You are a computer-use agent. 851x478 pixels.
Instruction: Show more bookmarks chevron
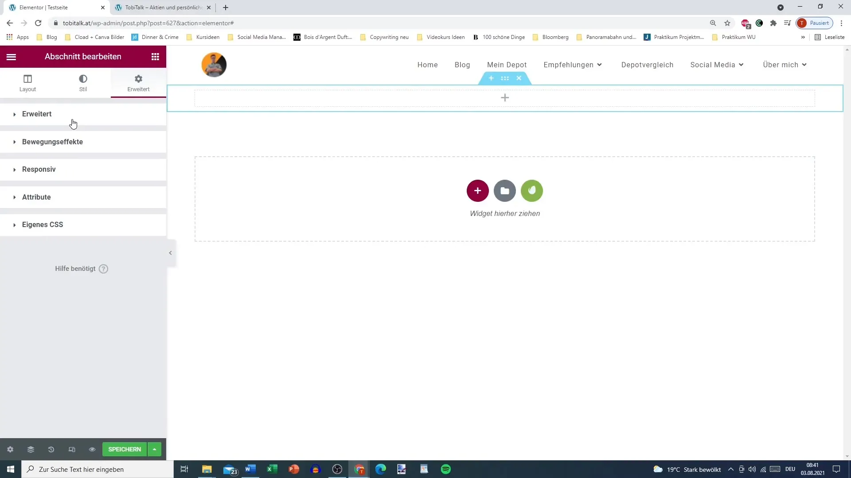point(803,37)
